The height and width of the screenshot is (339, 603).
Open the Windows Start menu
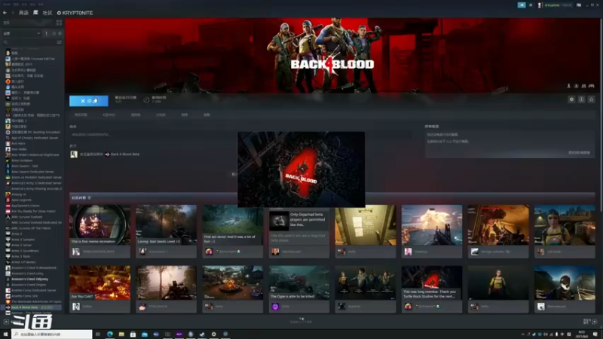coord(5,334)
